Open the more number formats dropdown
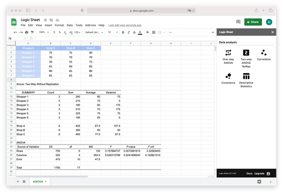This screenshot has height=194, width=283. (x=77, y=32)
